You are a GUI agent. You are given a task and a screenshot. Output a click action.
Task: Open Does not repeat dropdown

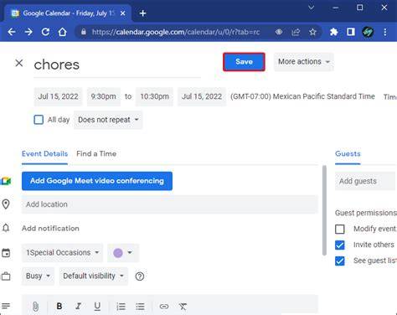[x=108, y=120]
